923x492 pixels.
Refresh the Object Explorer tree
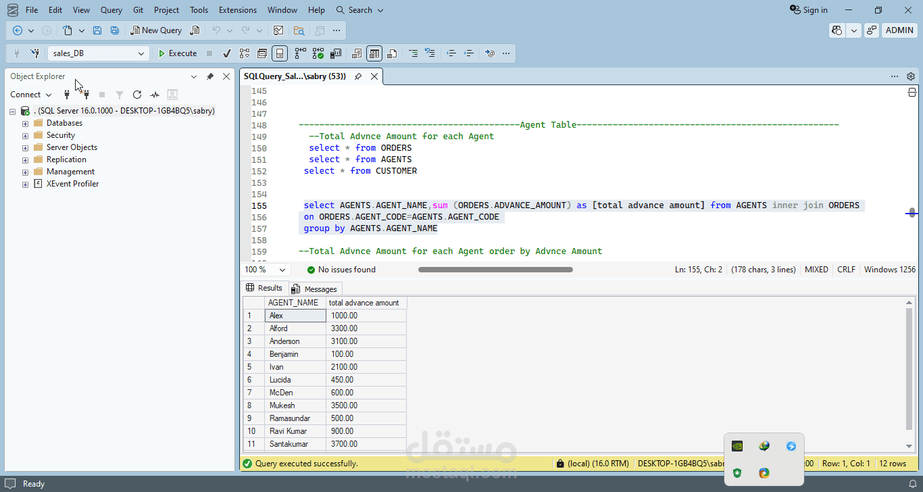(137, 95)
